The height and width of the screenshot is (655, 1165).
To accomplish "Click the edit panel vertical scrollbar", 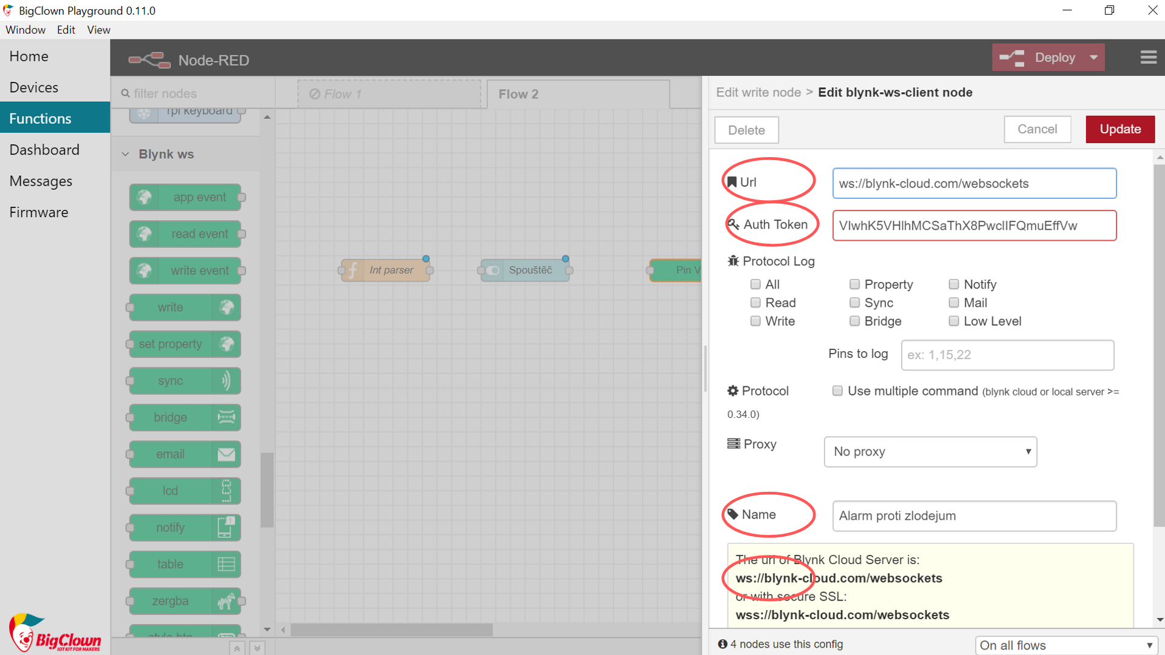I will (1160, 345).
